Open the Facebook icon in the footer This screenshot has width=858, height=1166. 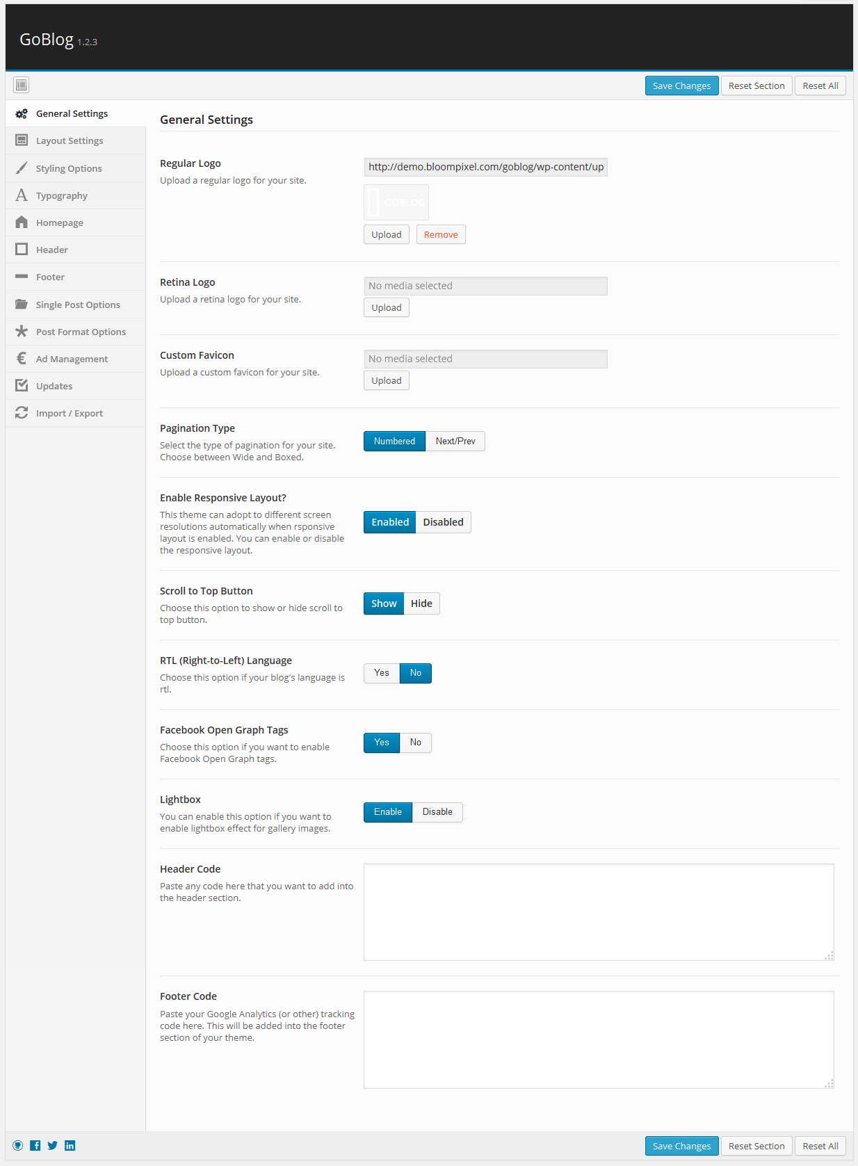tap(35, 1145)
